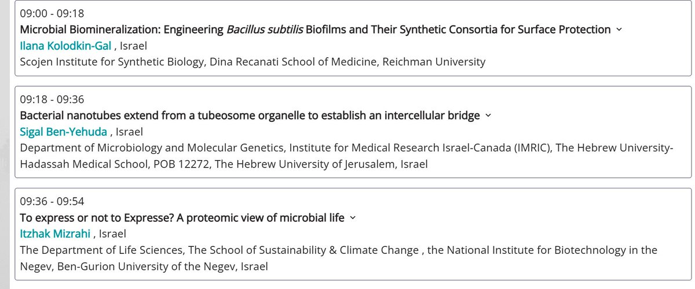Viewport: 695px width, 289px height.
Task: Expand the Bacterial nanotubes talk chevron
Action: click(x=488, y=116)
